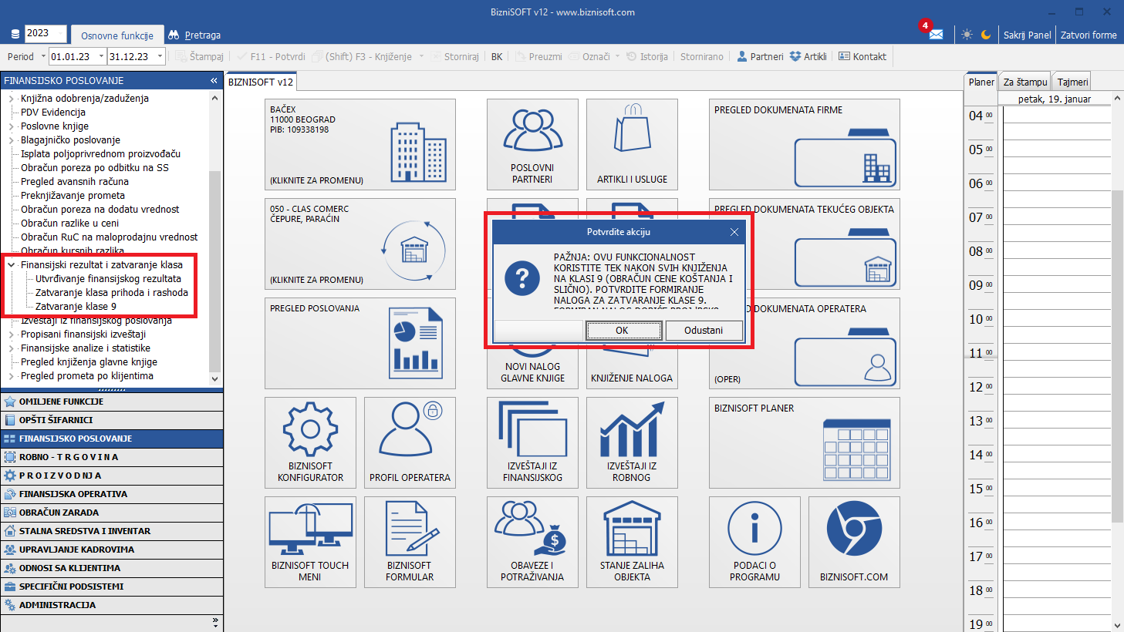
Task: Open the mail notifications envelope icon
Action: point(936,35)
